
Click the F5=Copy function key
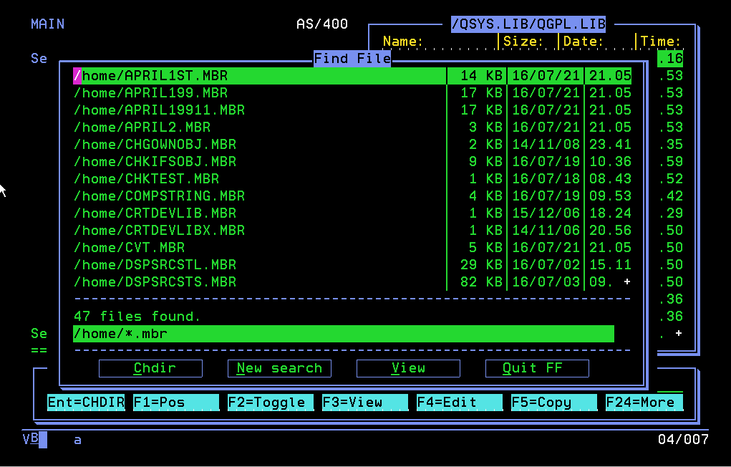point(554,402)
